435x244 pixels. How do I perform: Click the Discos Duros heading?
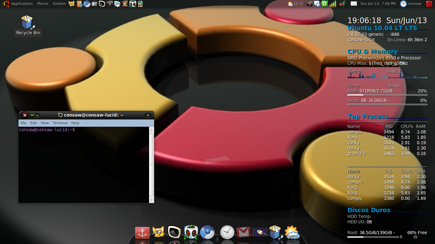point(369,210)
